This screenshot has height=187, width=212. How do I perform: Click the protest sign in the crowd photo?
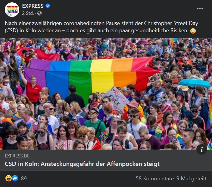pyautogui.click(x=116, y=99)
